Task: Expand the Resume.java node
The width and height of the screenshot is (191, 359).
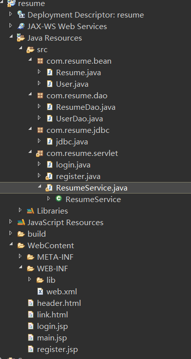Action: click(x=39, y=72)
